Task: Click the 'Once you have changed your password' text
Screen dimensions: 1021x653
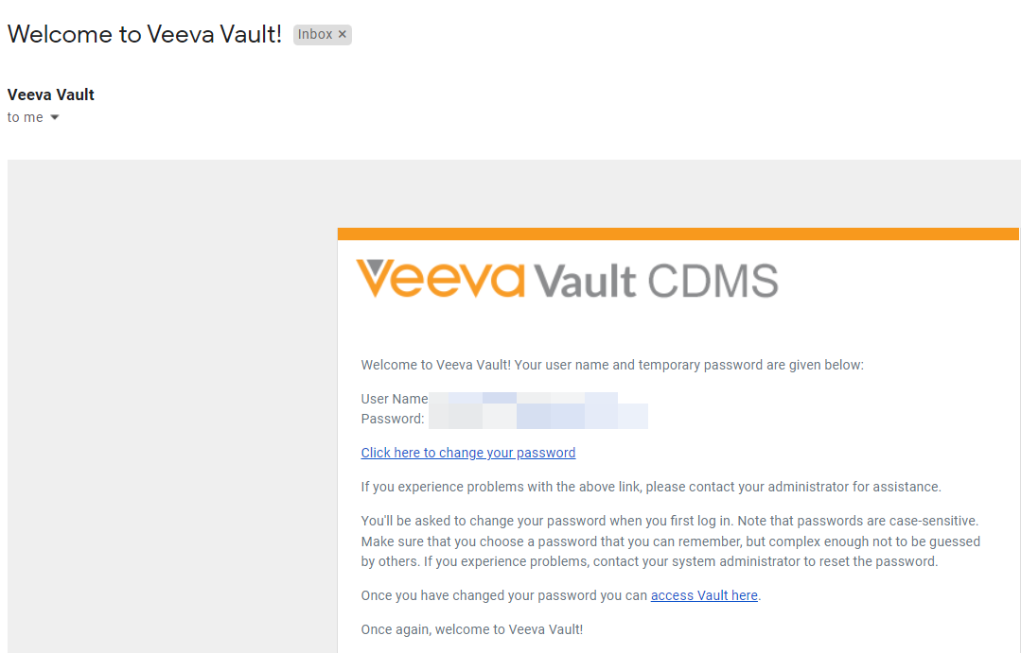Action: pyautogui.click(x=504, y=595)
